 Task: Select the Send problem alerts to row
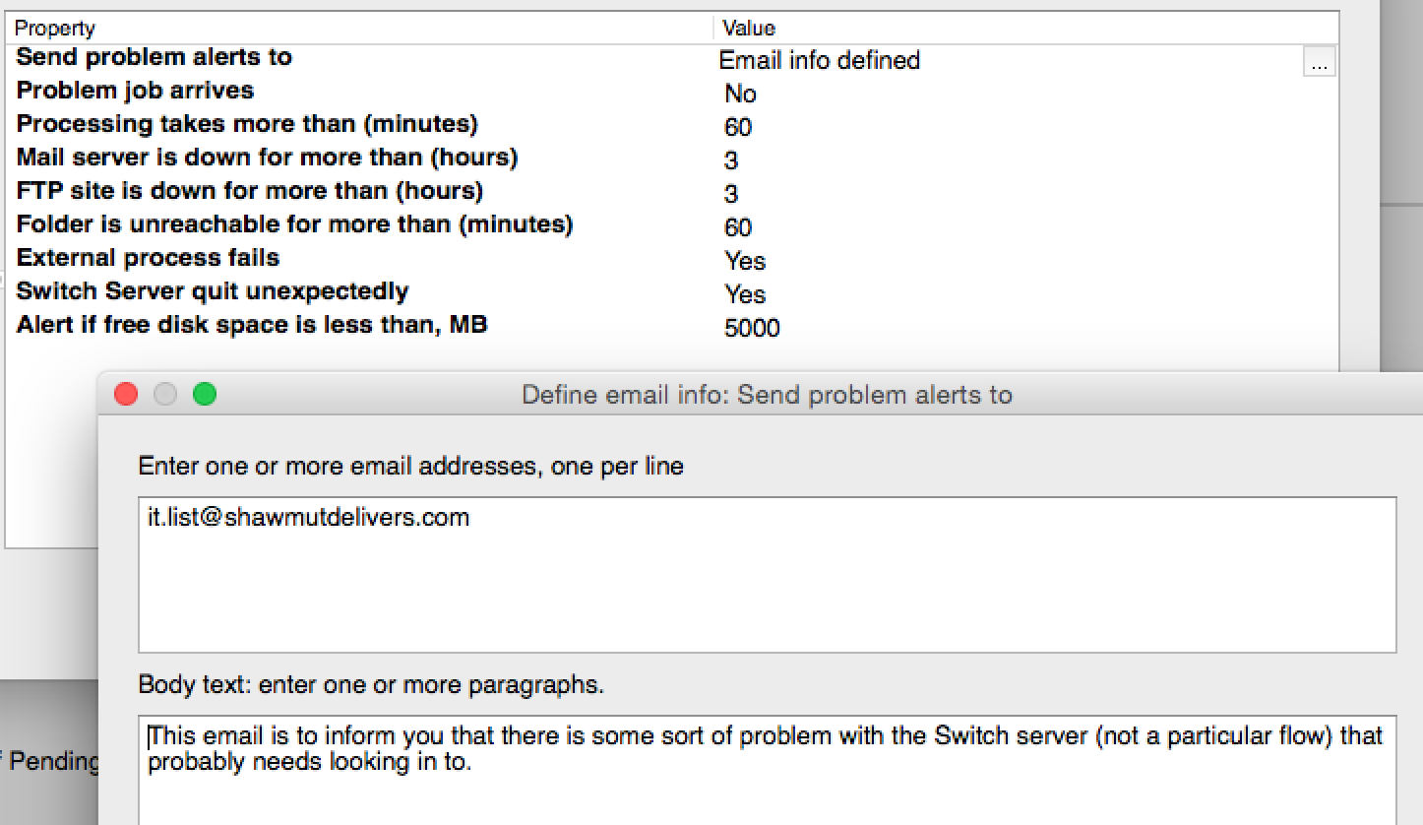(x=672, y=58)
